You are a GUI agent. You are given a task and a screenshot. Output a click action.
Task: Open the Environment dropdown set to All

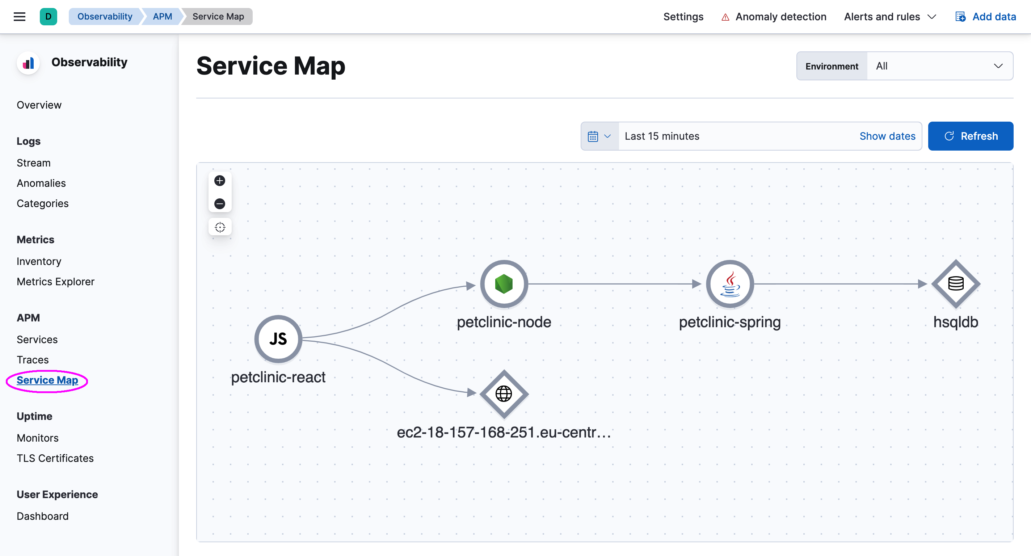[939, 66]
